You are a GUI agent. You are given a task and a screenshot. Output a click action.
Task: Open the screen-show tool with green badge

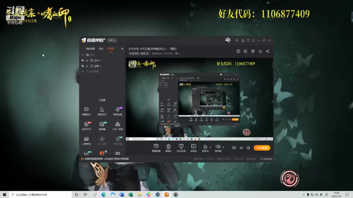[x=101, y=126]
